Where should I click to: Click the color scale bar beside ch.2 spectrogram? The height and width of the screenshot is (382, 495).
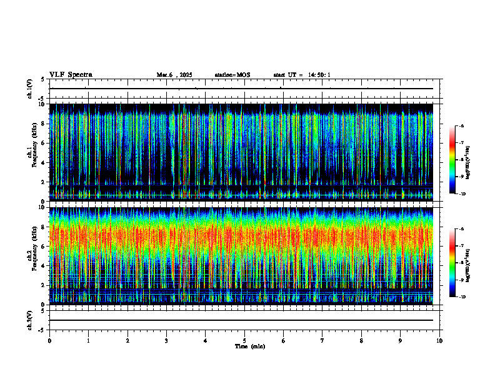452,263
